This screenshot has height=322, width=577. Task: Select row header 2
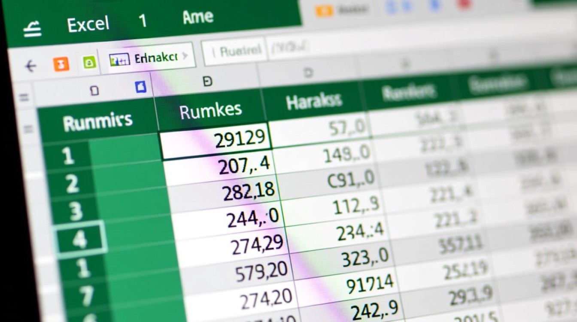72,184
